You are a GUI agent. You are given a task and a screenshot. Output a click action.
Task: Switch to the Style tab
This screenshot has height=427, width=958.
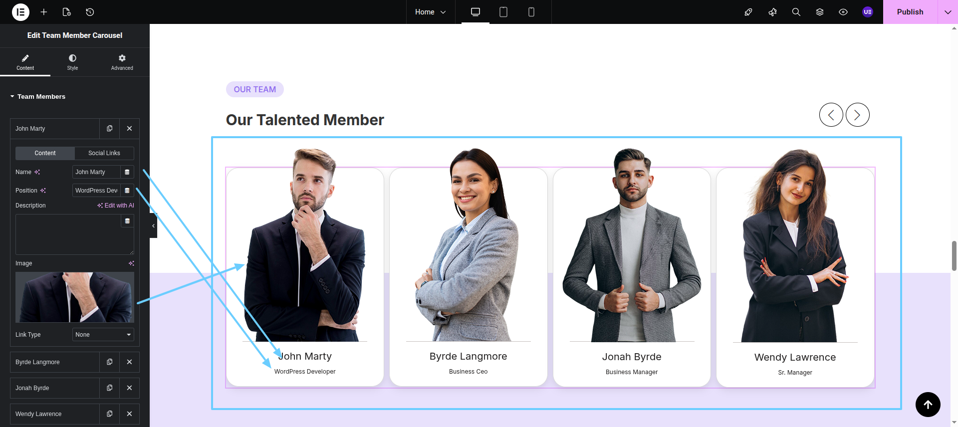(x=72, y=62)
